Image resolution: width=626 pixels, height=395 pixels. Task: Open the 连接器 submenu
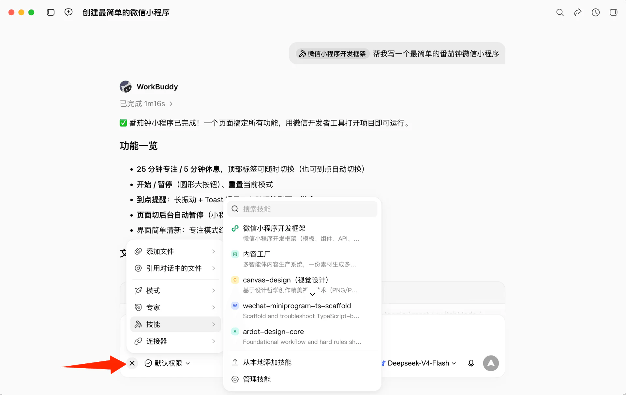(175, 341)
